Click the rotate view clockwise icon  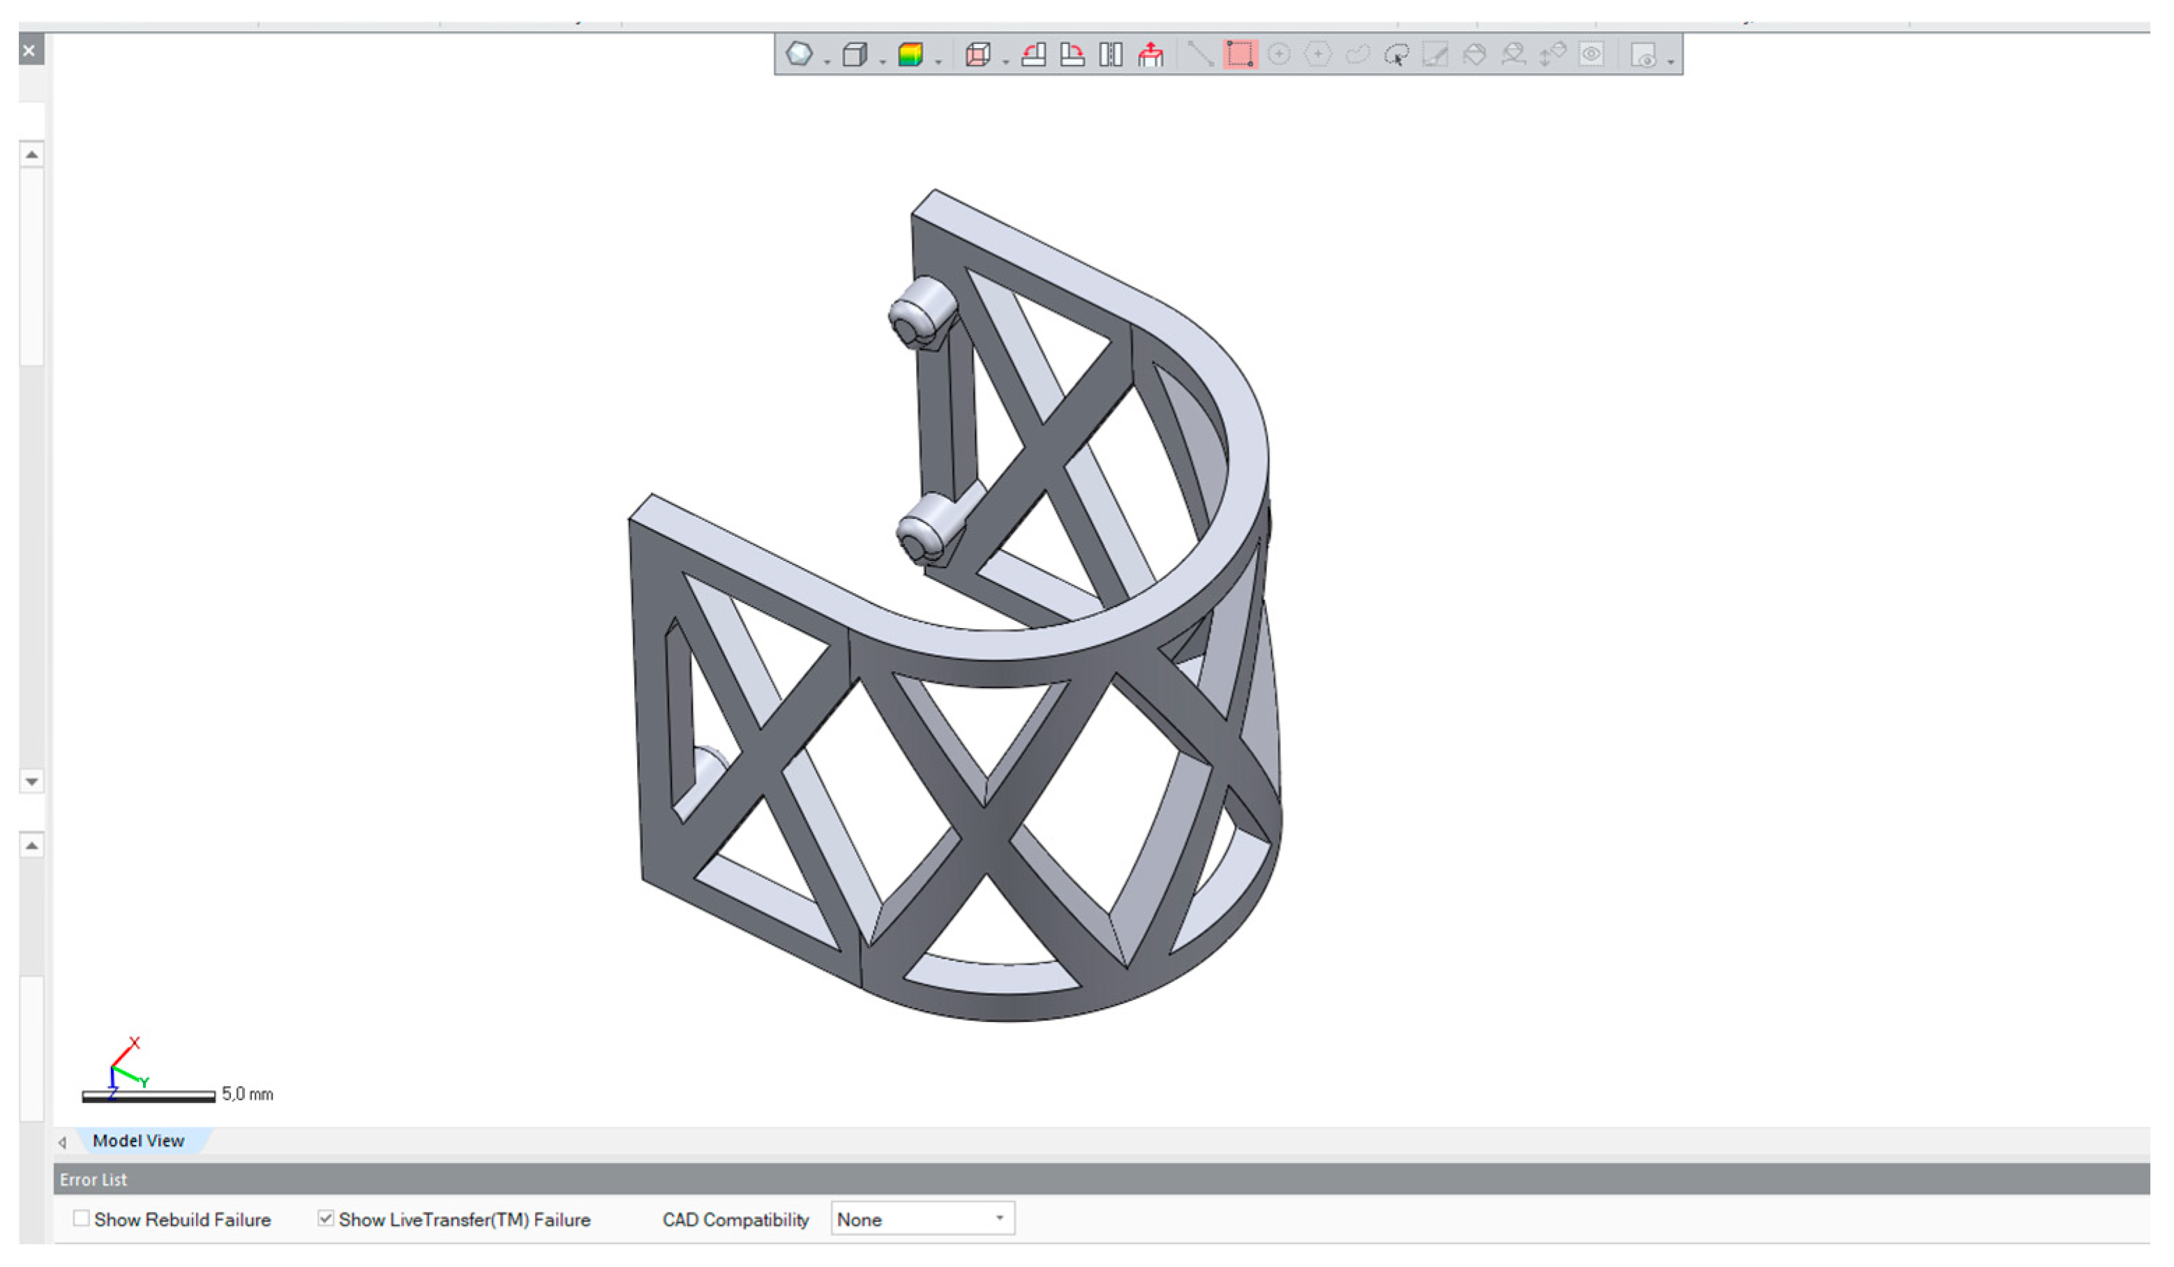1072,54
